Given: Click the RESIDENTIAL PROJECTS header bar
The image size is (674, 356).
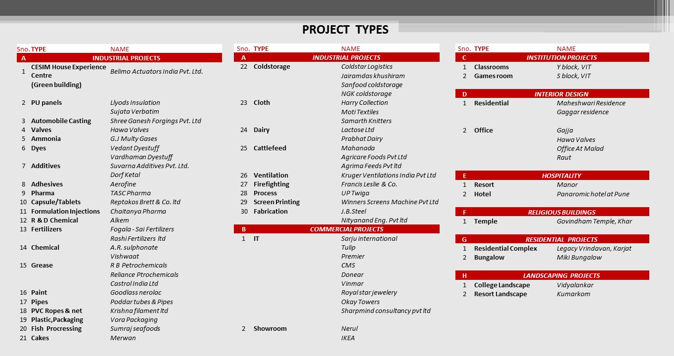Looking at the screenshot, I should [552, 239].
